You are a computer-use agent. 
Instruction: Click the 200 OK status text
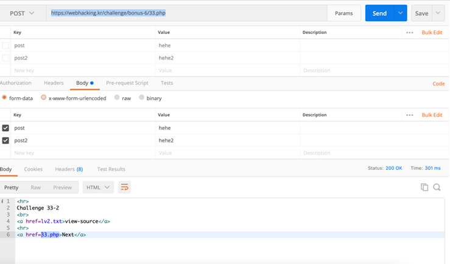point(394,168)
